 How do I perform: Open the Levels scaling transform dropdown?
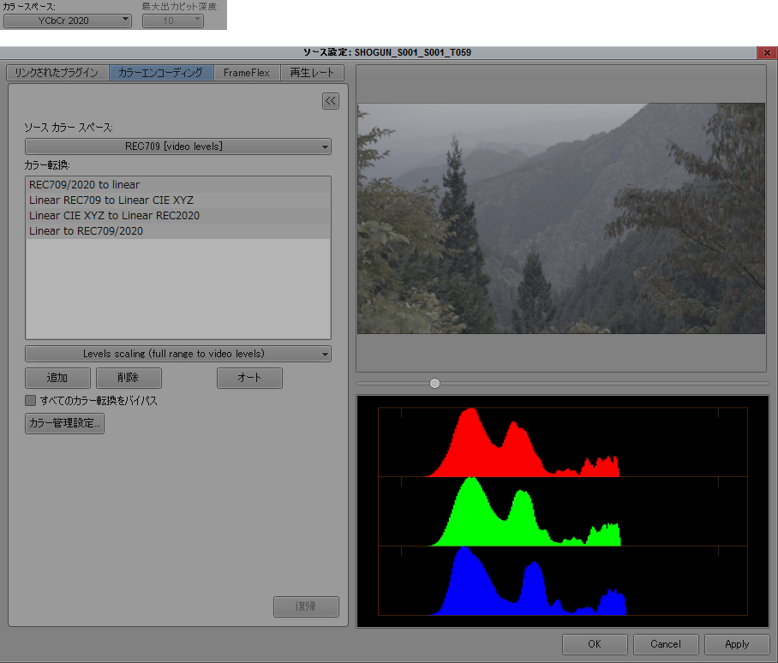(x=178, y=354)
